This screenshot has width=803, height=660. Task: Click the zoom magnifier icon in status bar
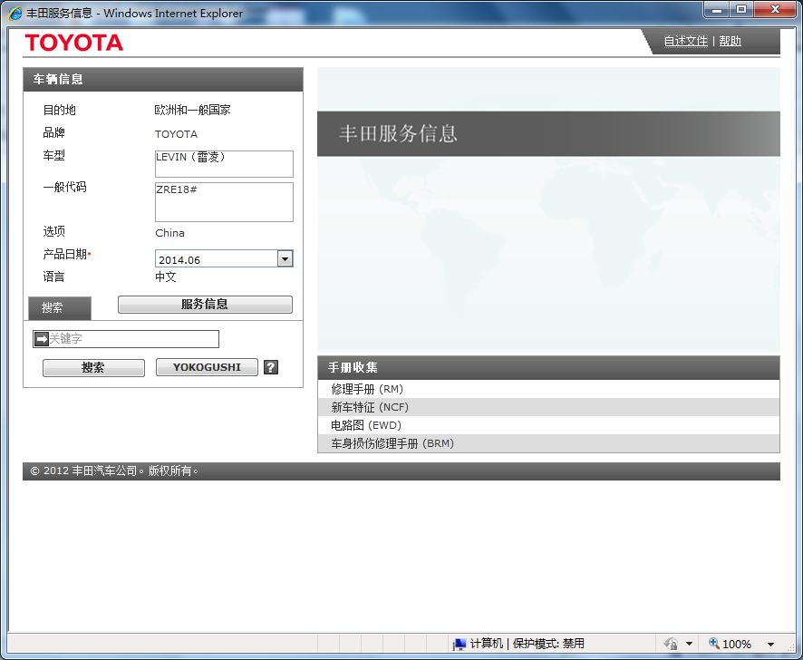click(x=714, y=643)
